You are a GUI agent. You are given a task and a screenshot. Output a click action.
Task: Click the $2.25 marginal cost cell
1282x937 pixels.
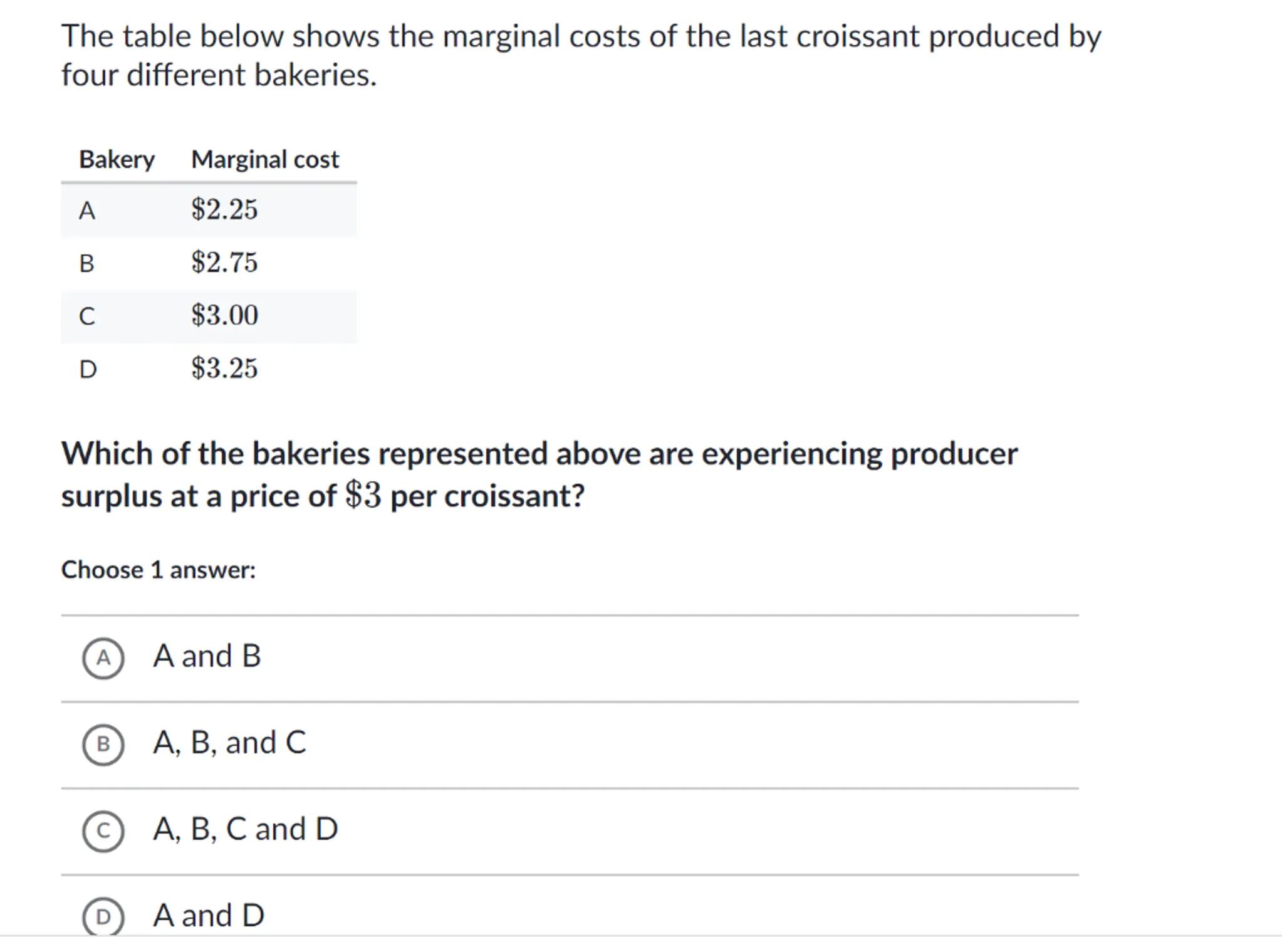coord(224,209)
